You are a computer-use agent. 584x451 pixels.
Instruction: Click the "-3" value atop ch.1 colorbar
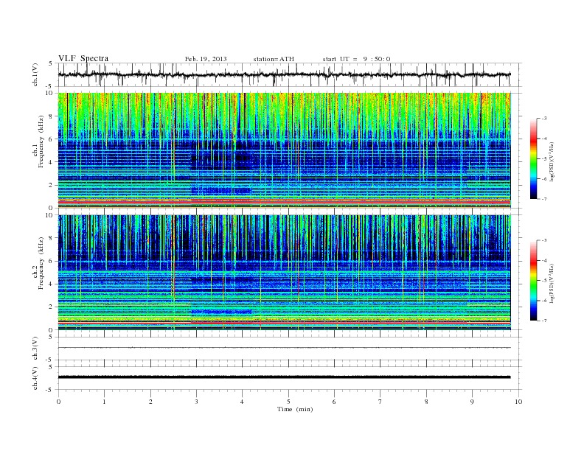pyautogui.click(x=544, y=119)
